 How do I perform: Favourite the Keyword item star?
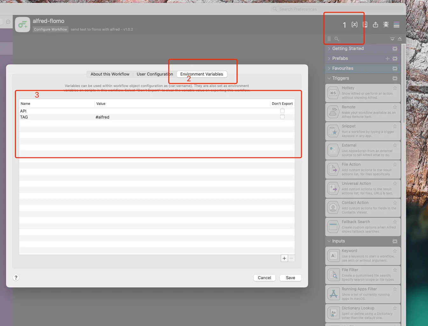(x=395, y=251)
